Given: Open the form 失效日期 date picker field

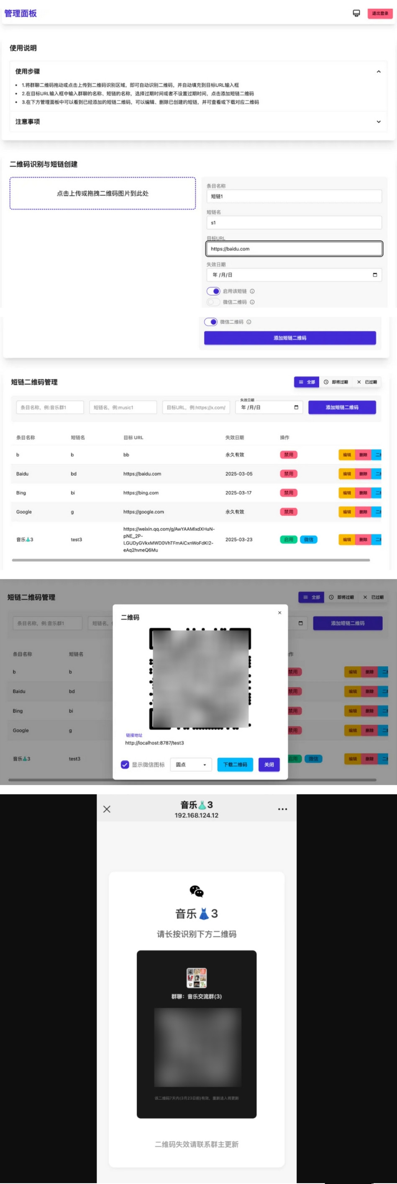Looking at the screenshot, I should [x=294, y=275].
